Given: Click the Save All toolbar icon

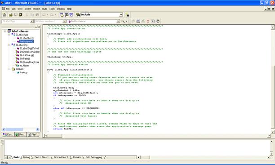Looking at the screenshot, I should point(21,15).
